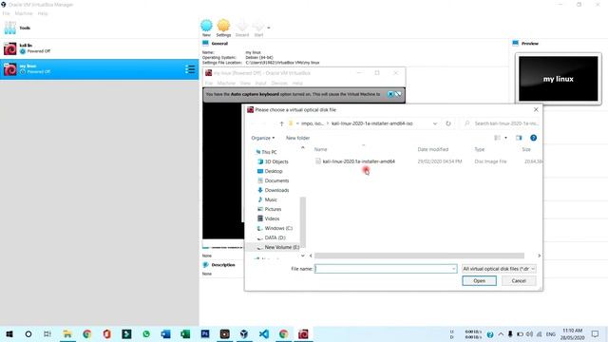Click the file list horizontal scrollbar
608x342 pixels.
pyautogui.click(x=419, y=256)
